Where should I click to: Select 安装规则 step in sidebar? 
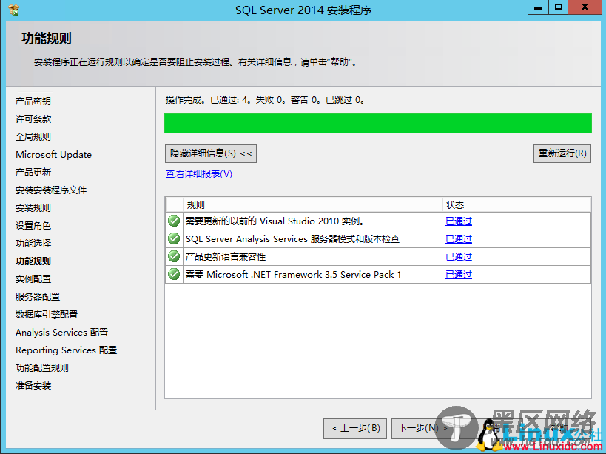point(33,207)
